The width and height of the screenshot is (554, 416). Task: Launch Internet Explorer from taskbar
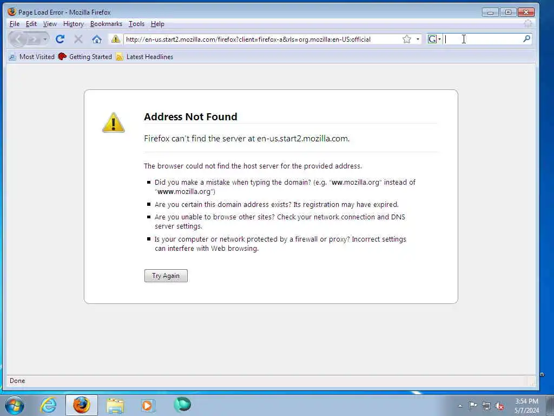coord(48,405)
